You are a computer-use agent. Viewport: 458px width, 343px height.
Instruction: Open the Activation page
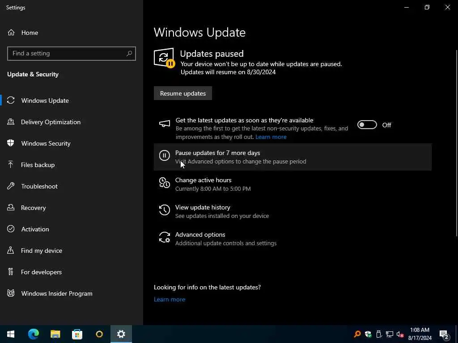pos(72,229)
